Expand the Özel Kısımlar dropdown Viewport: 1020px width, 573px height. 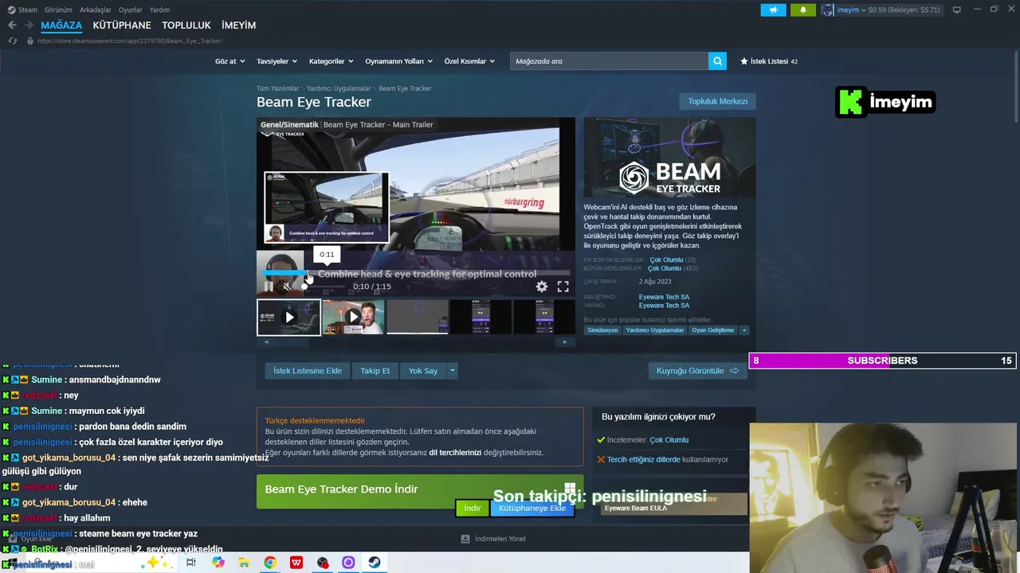[x=469, y=61]
